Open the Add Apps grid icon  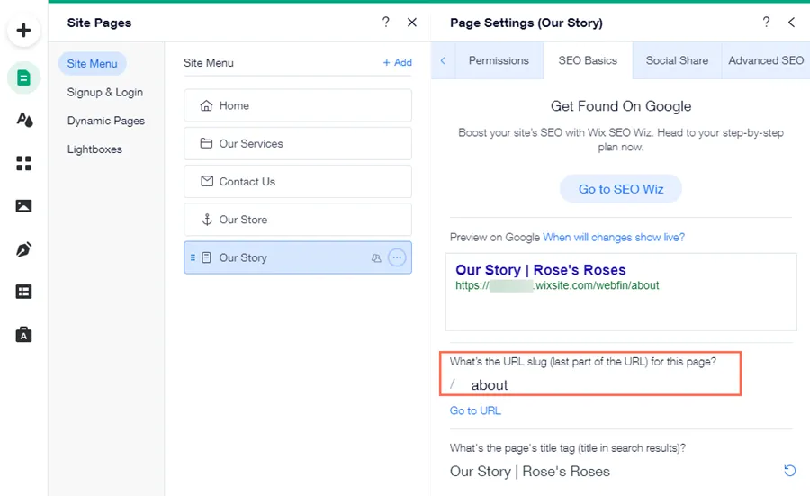(x=23, y=163)
